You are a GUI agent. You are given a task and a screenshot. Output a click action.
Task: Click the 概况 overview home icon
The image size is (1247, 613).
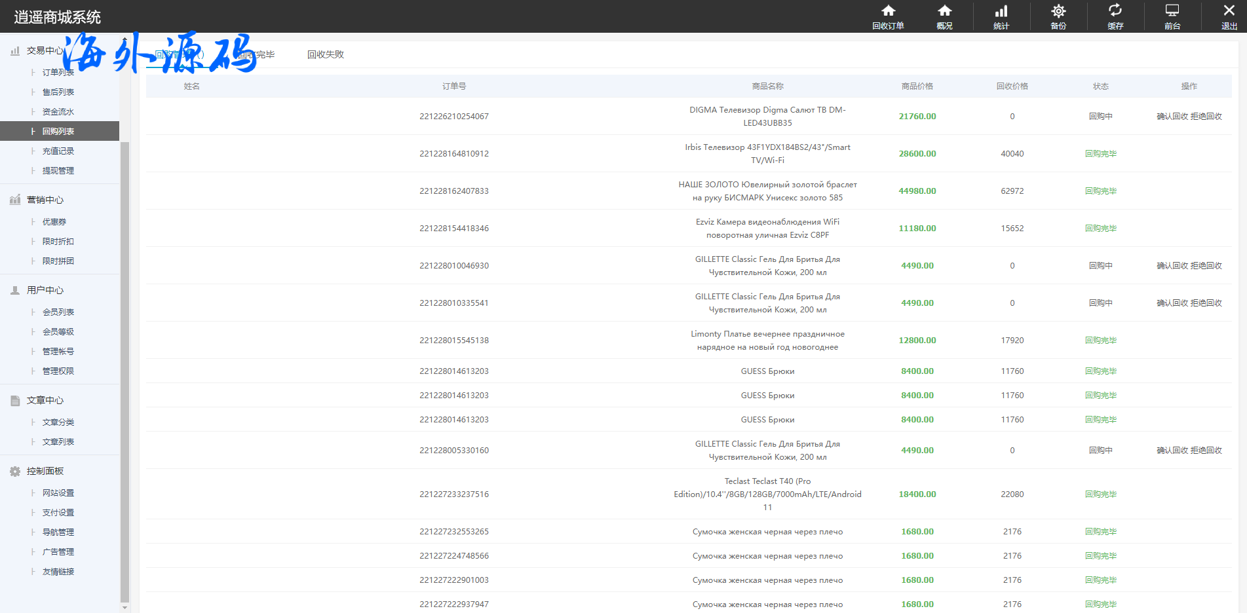click(x=944, y=16)
